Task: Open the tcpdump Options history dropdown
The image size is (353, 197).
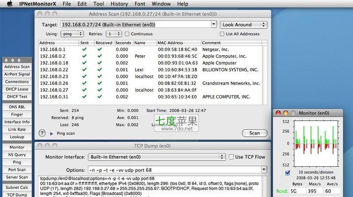Action: coord(264,169)
